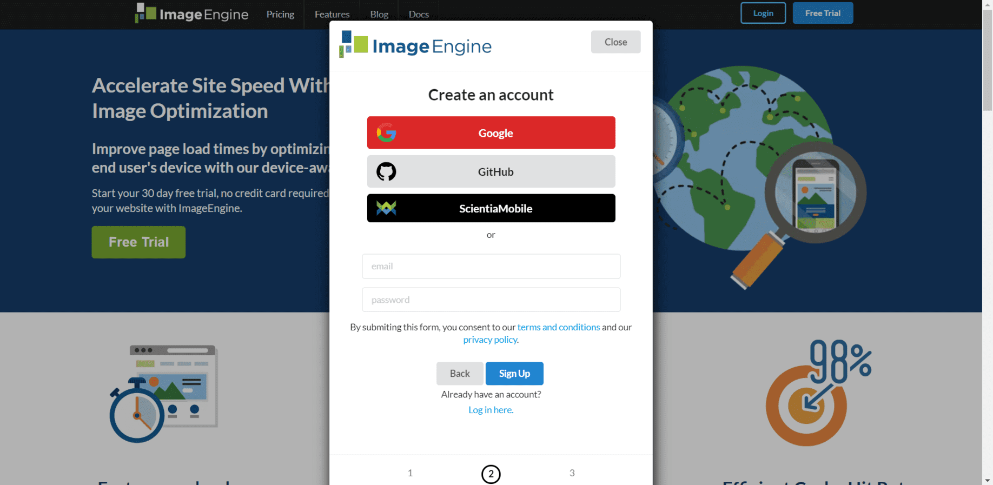Close the Create an account dialog
Viewport: 993px width, 485px height.
coord(615,42)
